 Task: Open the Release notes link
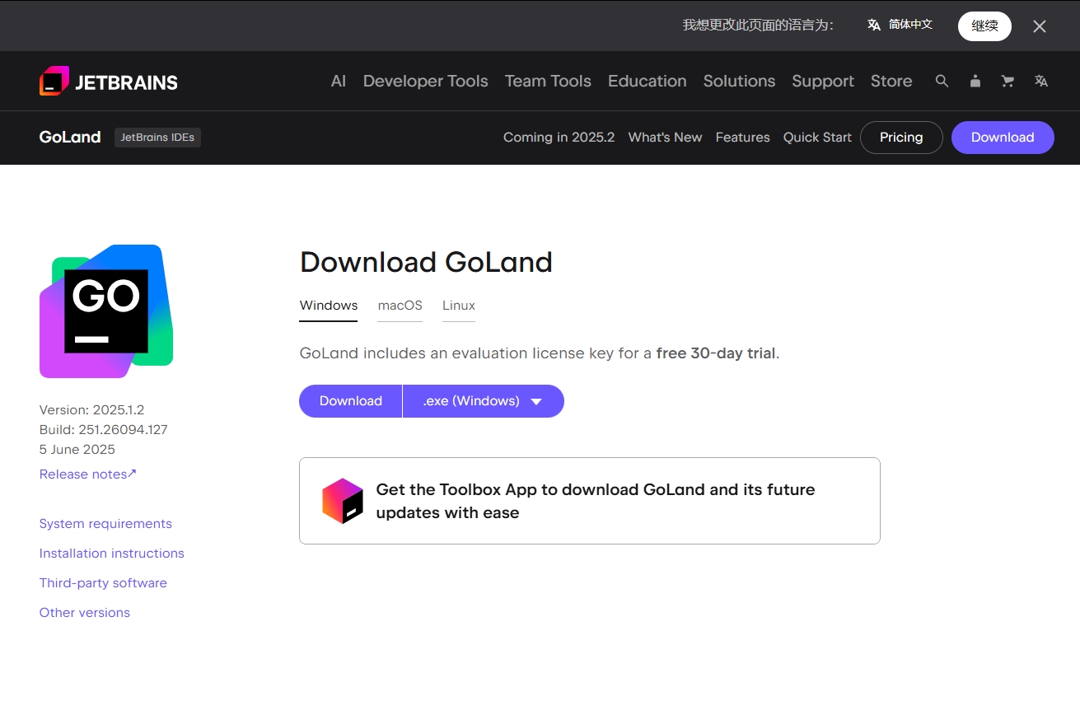pos(88,474)
